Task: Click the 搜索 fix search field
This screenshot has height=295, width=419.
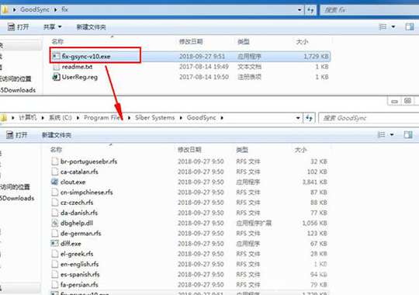Action: tap(369, 10)
